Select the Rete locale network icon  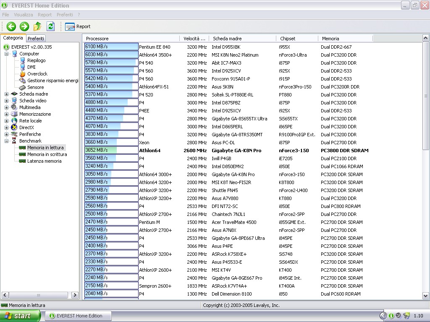coord(15,121)
